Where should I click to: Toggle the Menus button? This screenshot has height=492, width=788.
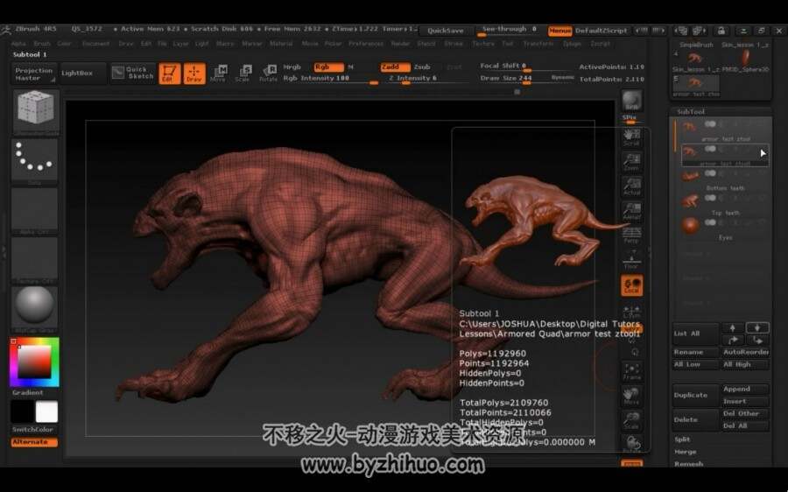point(559,31)
